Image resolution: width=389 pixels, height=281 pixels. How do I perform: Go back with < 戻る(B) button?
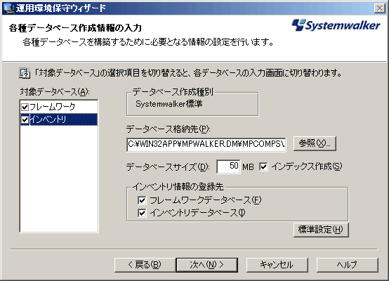(145, 265)
